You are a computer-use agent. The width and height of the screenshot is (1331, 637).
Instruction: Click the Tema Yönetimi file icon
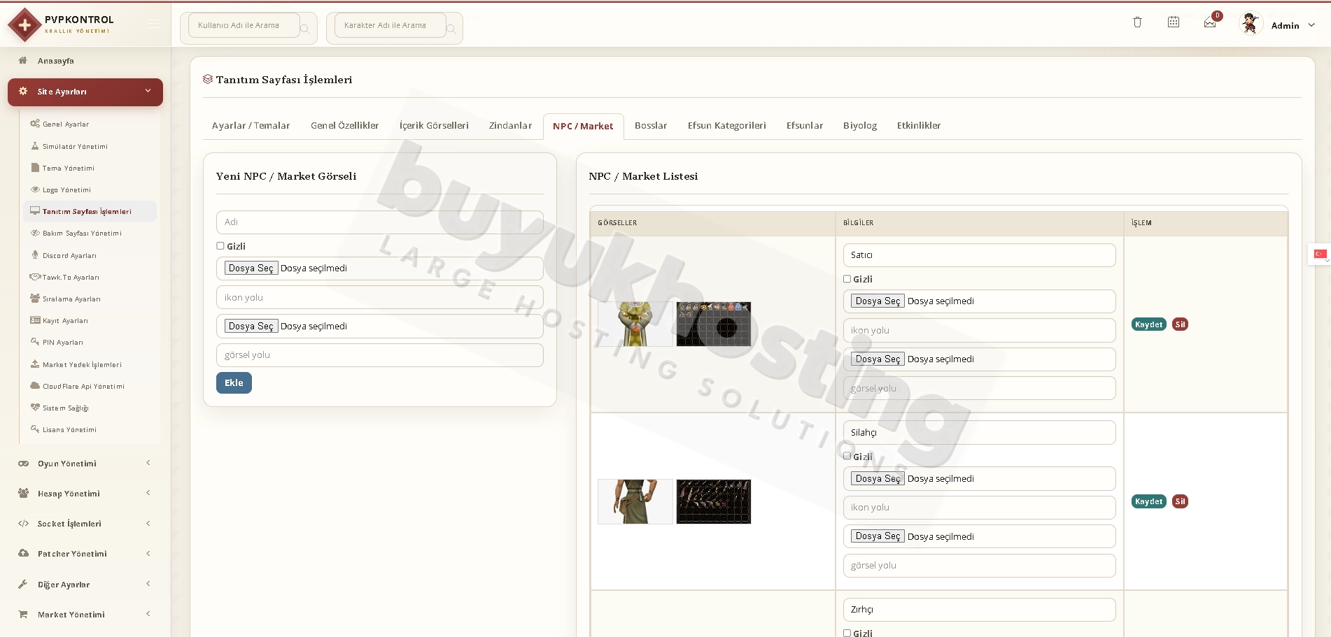35,168
